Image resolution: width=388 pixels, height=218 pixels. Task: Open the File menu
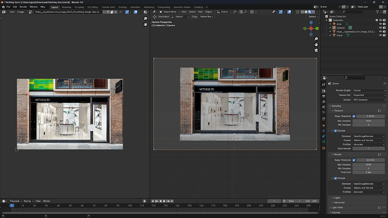click(8, 7)
